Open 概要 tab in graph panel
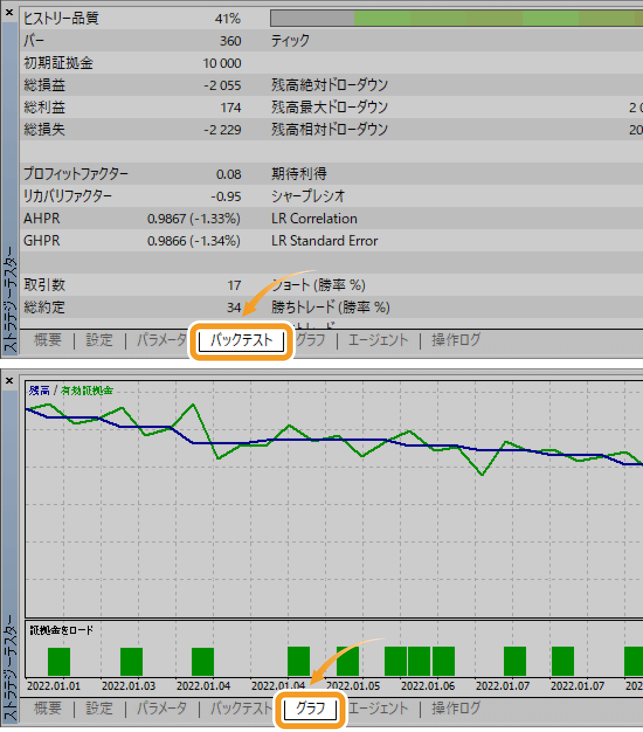The image size is (643, 732). (47, 708)
